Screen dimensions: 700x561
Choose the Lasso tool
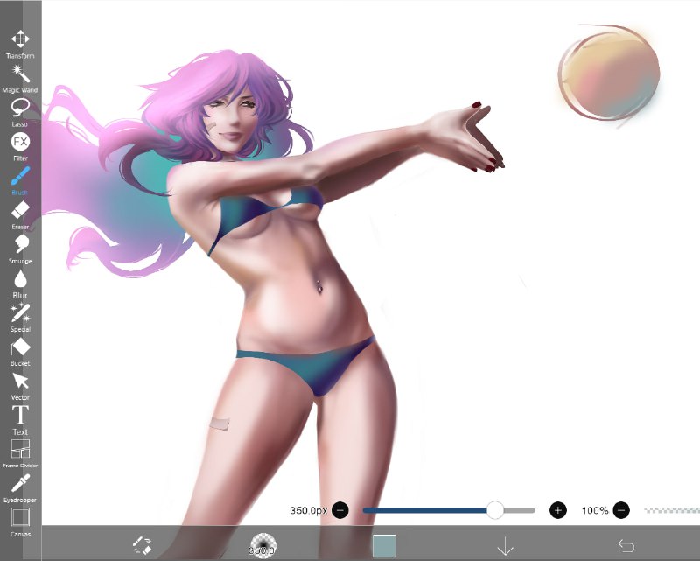pos(20,113)
